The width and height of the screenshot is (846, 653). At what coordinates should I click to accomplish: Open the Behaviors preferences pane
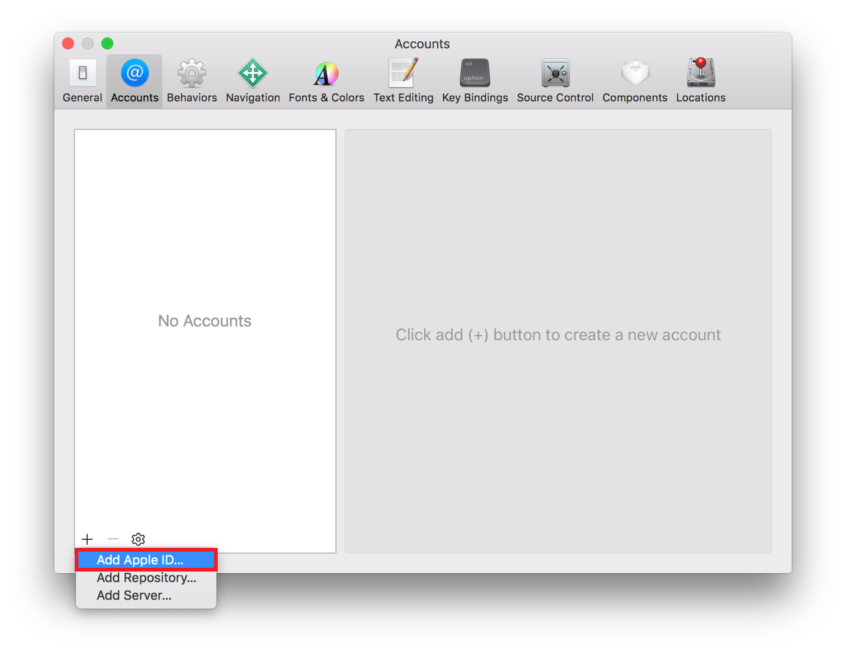point(191,80)
